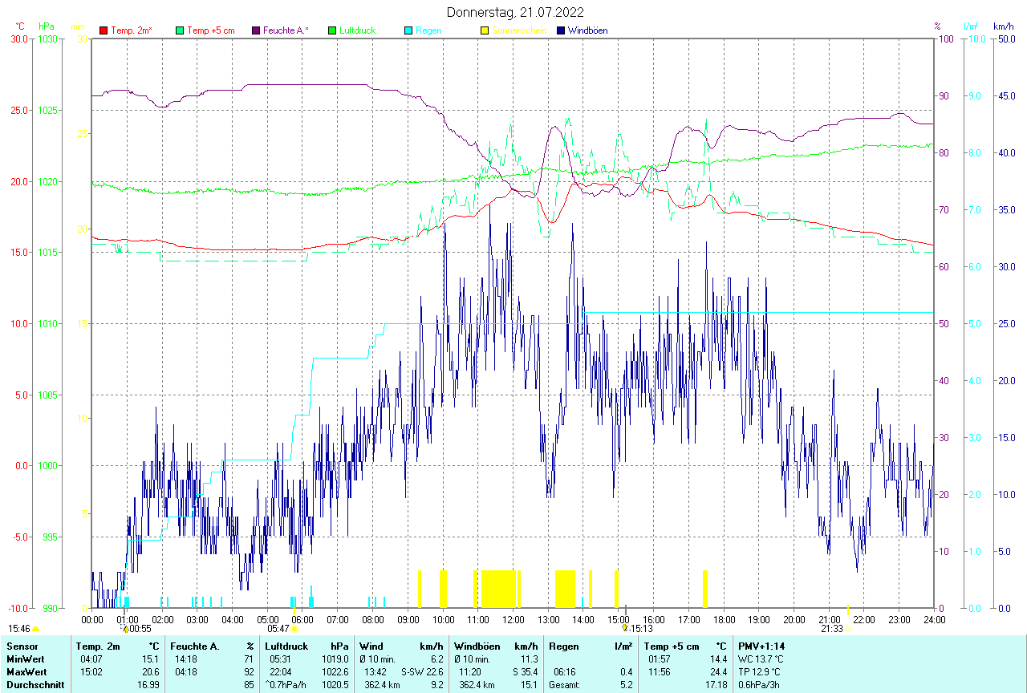This screenshot has width=1027, height=693.
Task: Click the minimum humidity value 71
Action: (x=249, y=659)
